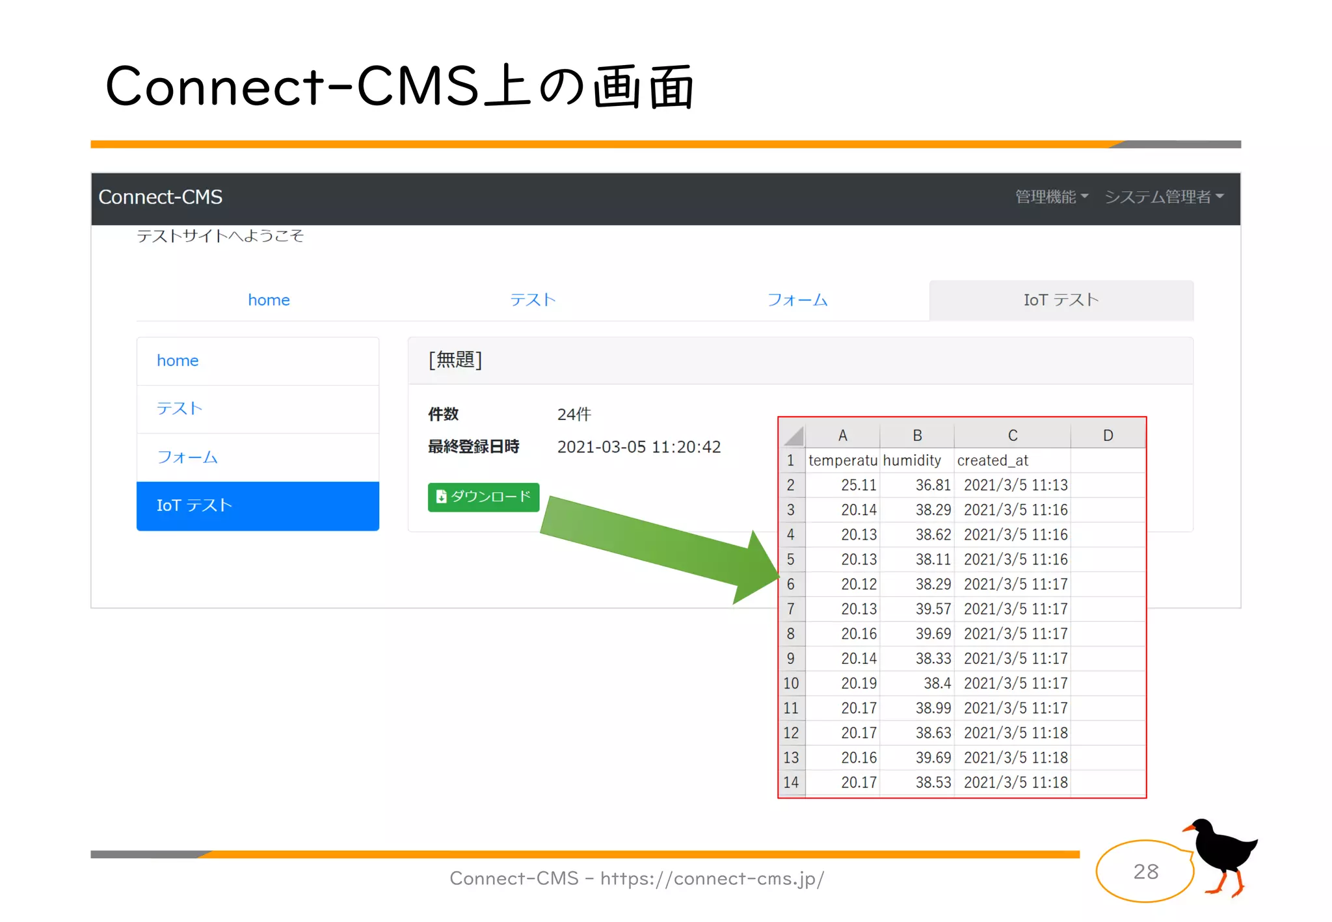
Task: Click the テストサイトへようこそ welcome text
Action: [x=220, y=235]
